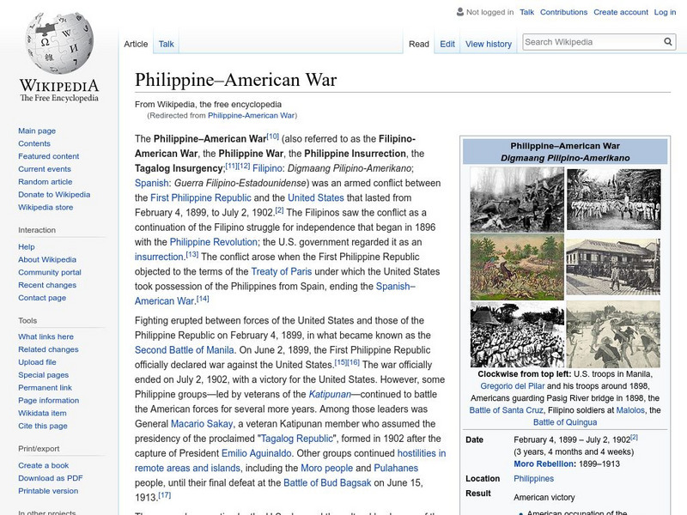Open the color Battle of Santa Cruz painting

517,266
